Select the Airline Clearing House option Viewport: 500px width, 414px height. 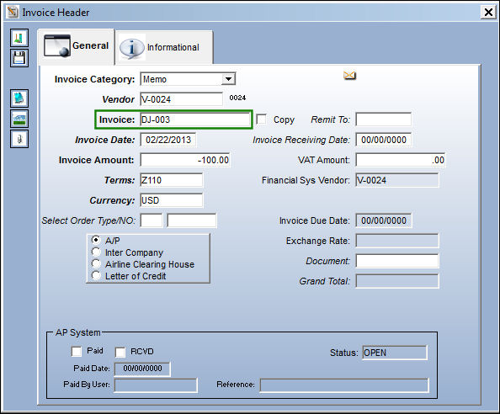96,263
